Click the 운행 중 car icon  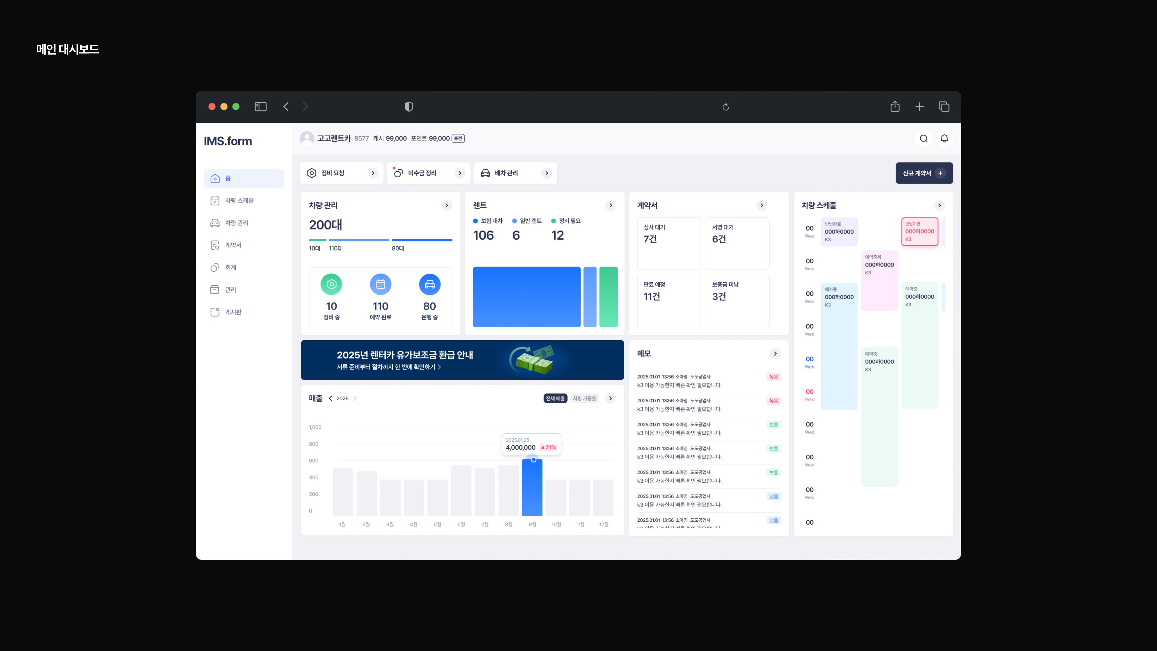pyautogui.click(x=429, y=284)
